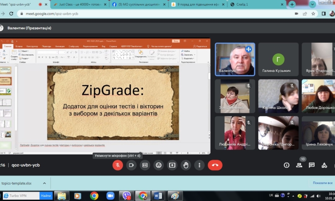
Task: Select Зоя Шевченко video tile
Action: click(x=235, y=96)
